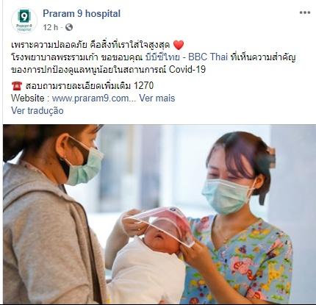Expand post text with "Ver mais"
Screen dimensions: 316x305
(157, 98)
